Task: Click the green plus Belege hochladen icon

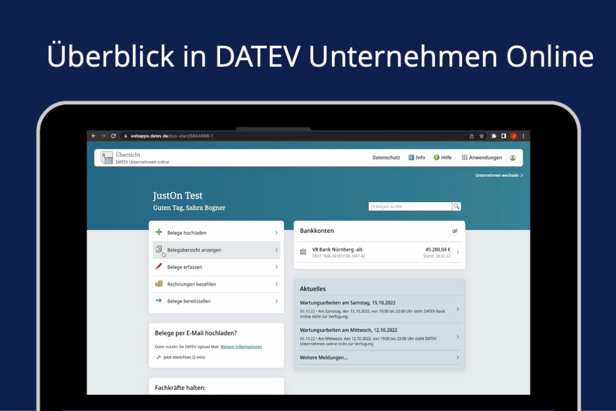Action: point(159,232)
